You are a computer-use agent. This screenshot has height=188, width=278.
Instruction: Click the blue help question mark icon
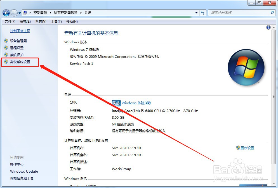(268, 27)
